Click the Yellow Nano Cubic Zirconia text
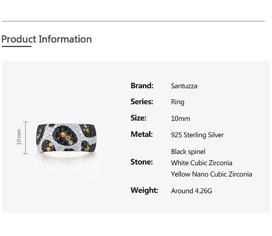Viewport: 272px width, 236px height. coord(211,174)
